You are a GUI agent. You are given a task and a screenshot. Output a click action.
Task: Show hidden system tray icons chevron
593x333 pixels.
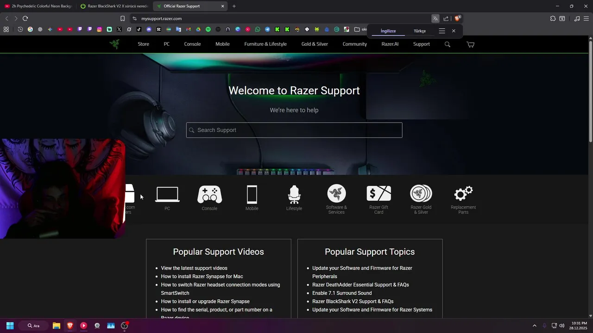(x=534, y=326)
